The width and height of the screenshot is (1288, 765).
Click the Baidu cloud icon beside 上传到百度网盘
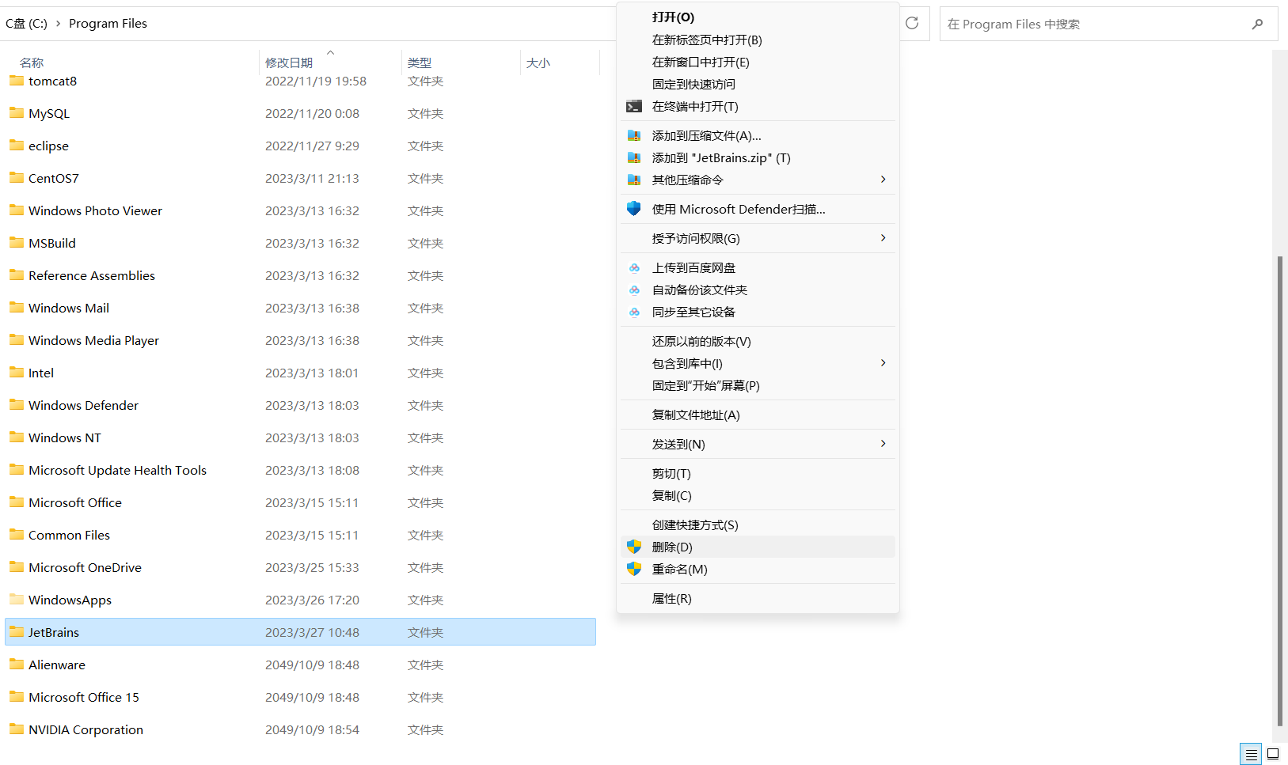pos(634,267)
